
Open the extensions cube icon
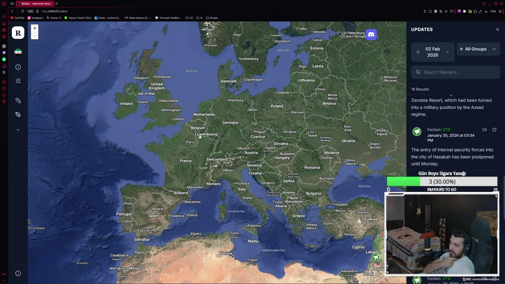[x=475, y=11]
